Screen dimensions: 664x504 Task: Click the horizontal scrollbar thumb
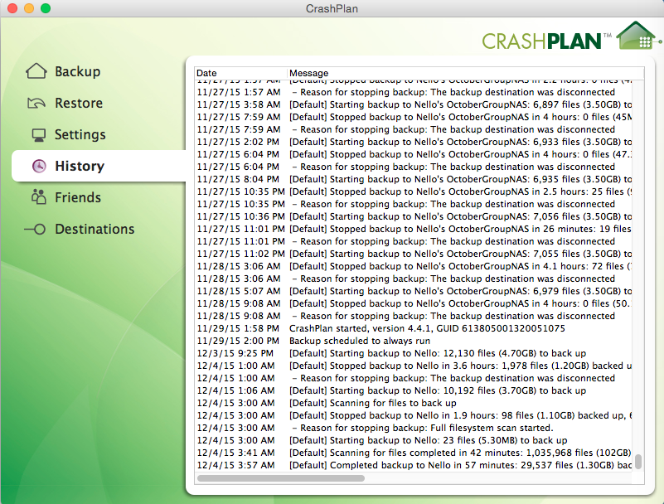(x=281, y=478)
